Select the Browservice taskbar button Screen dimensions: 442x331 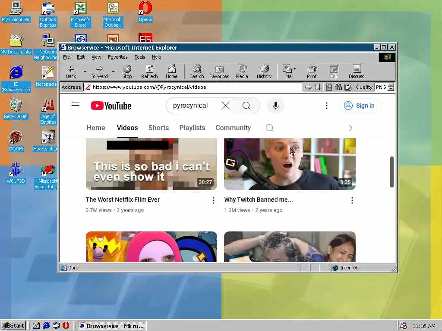pyautogui.click(x=112, y=326)
